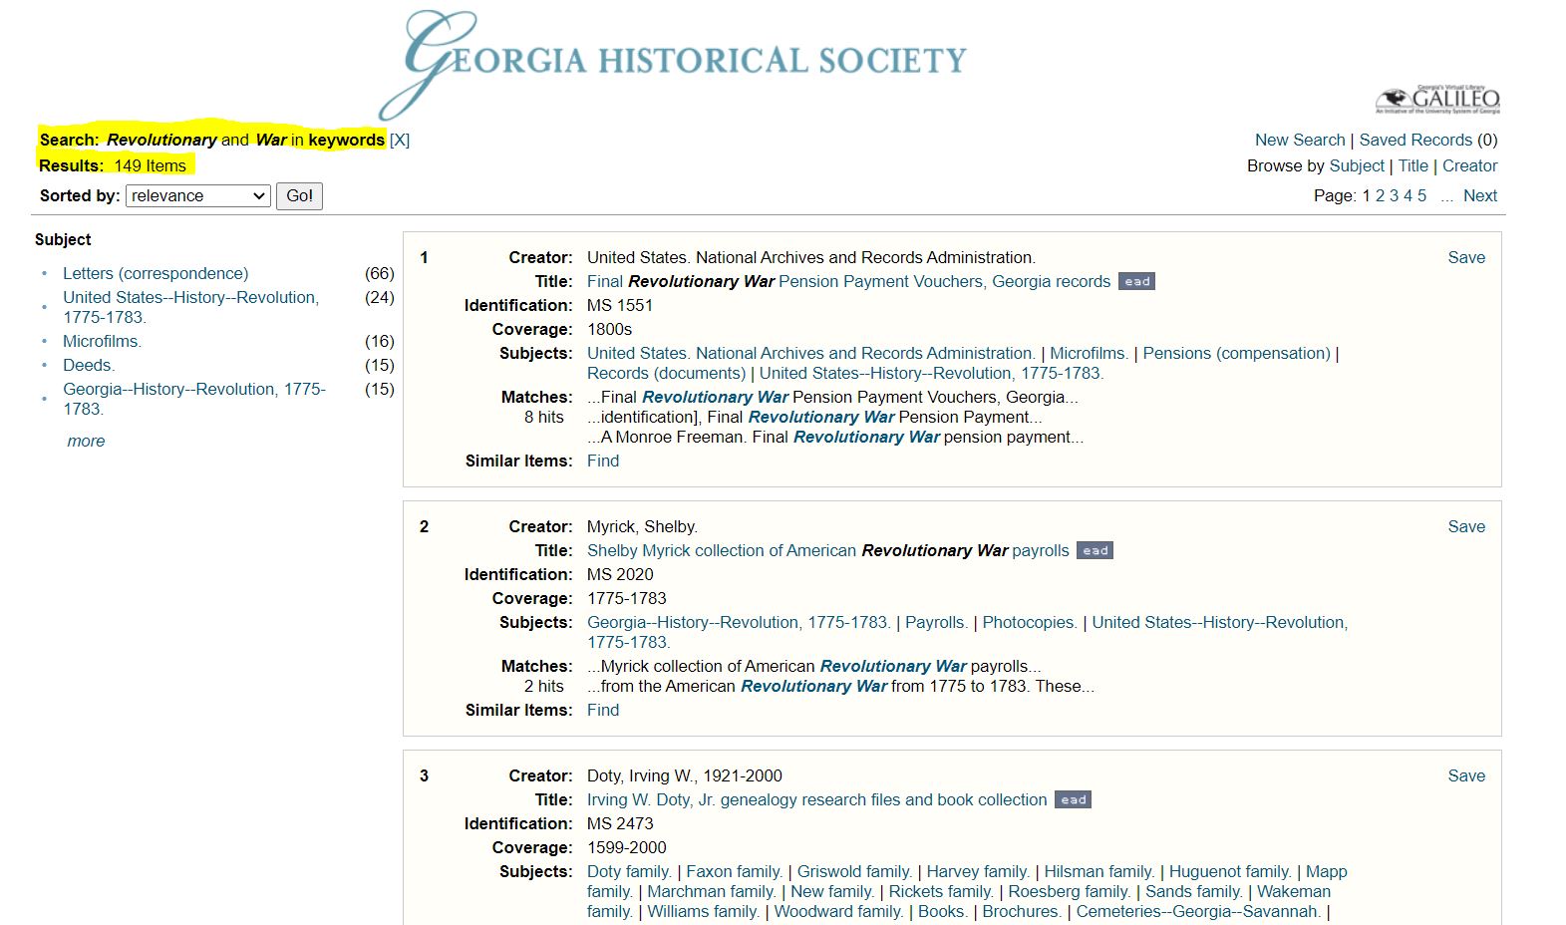Click the ead badge for Shelby Myrick collection
Viewport: 1566px width, 925px height.
(1095, 551)
